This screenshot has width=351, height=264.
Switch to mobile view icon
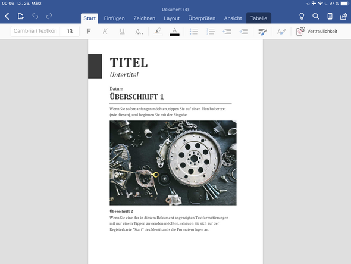pyautogui.click(x=330, y=16)
